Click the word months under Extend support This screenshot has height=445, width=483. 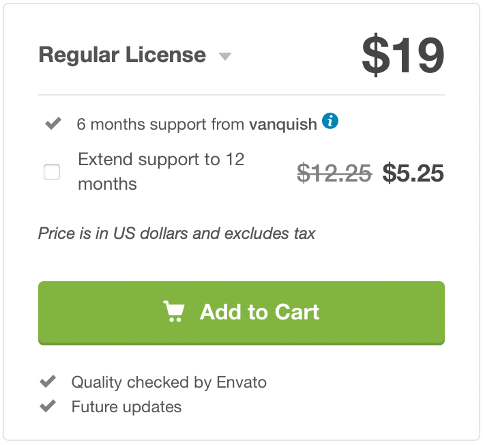coord(107,184)
